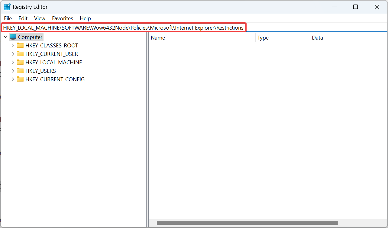Click the HKEY_CURRENT_CONFIG folder icon
Image resolution: width=388 pixels, height=228 pixels.
coord(20,79)
